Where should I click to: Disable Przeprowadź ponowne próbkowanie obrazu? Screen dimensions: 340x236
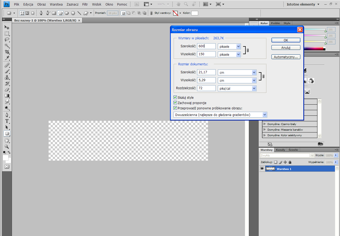[175, 108]
